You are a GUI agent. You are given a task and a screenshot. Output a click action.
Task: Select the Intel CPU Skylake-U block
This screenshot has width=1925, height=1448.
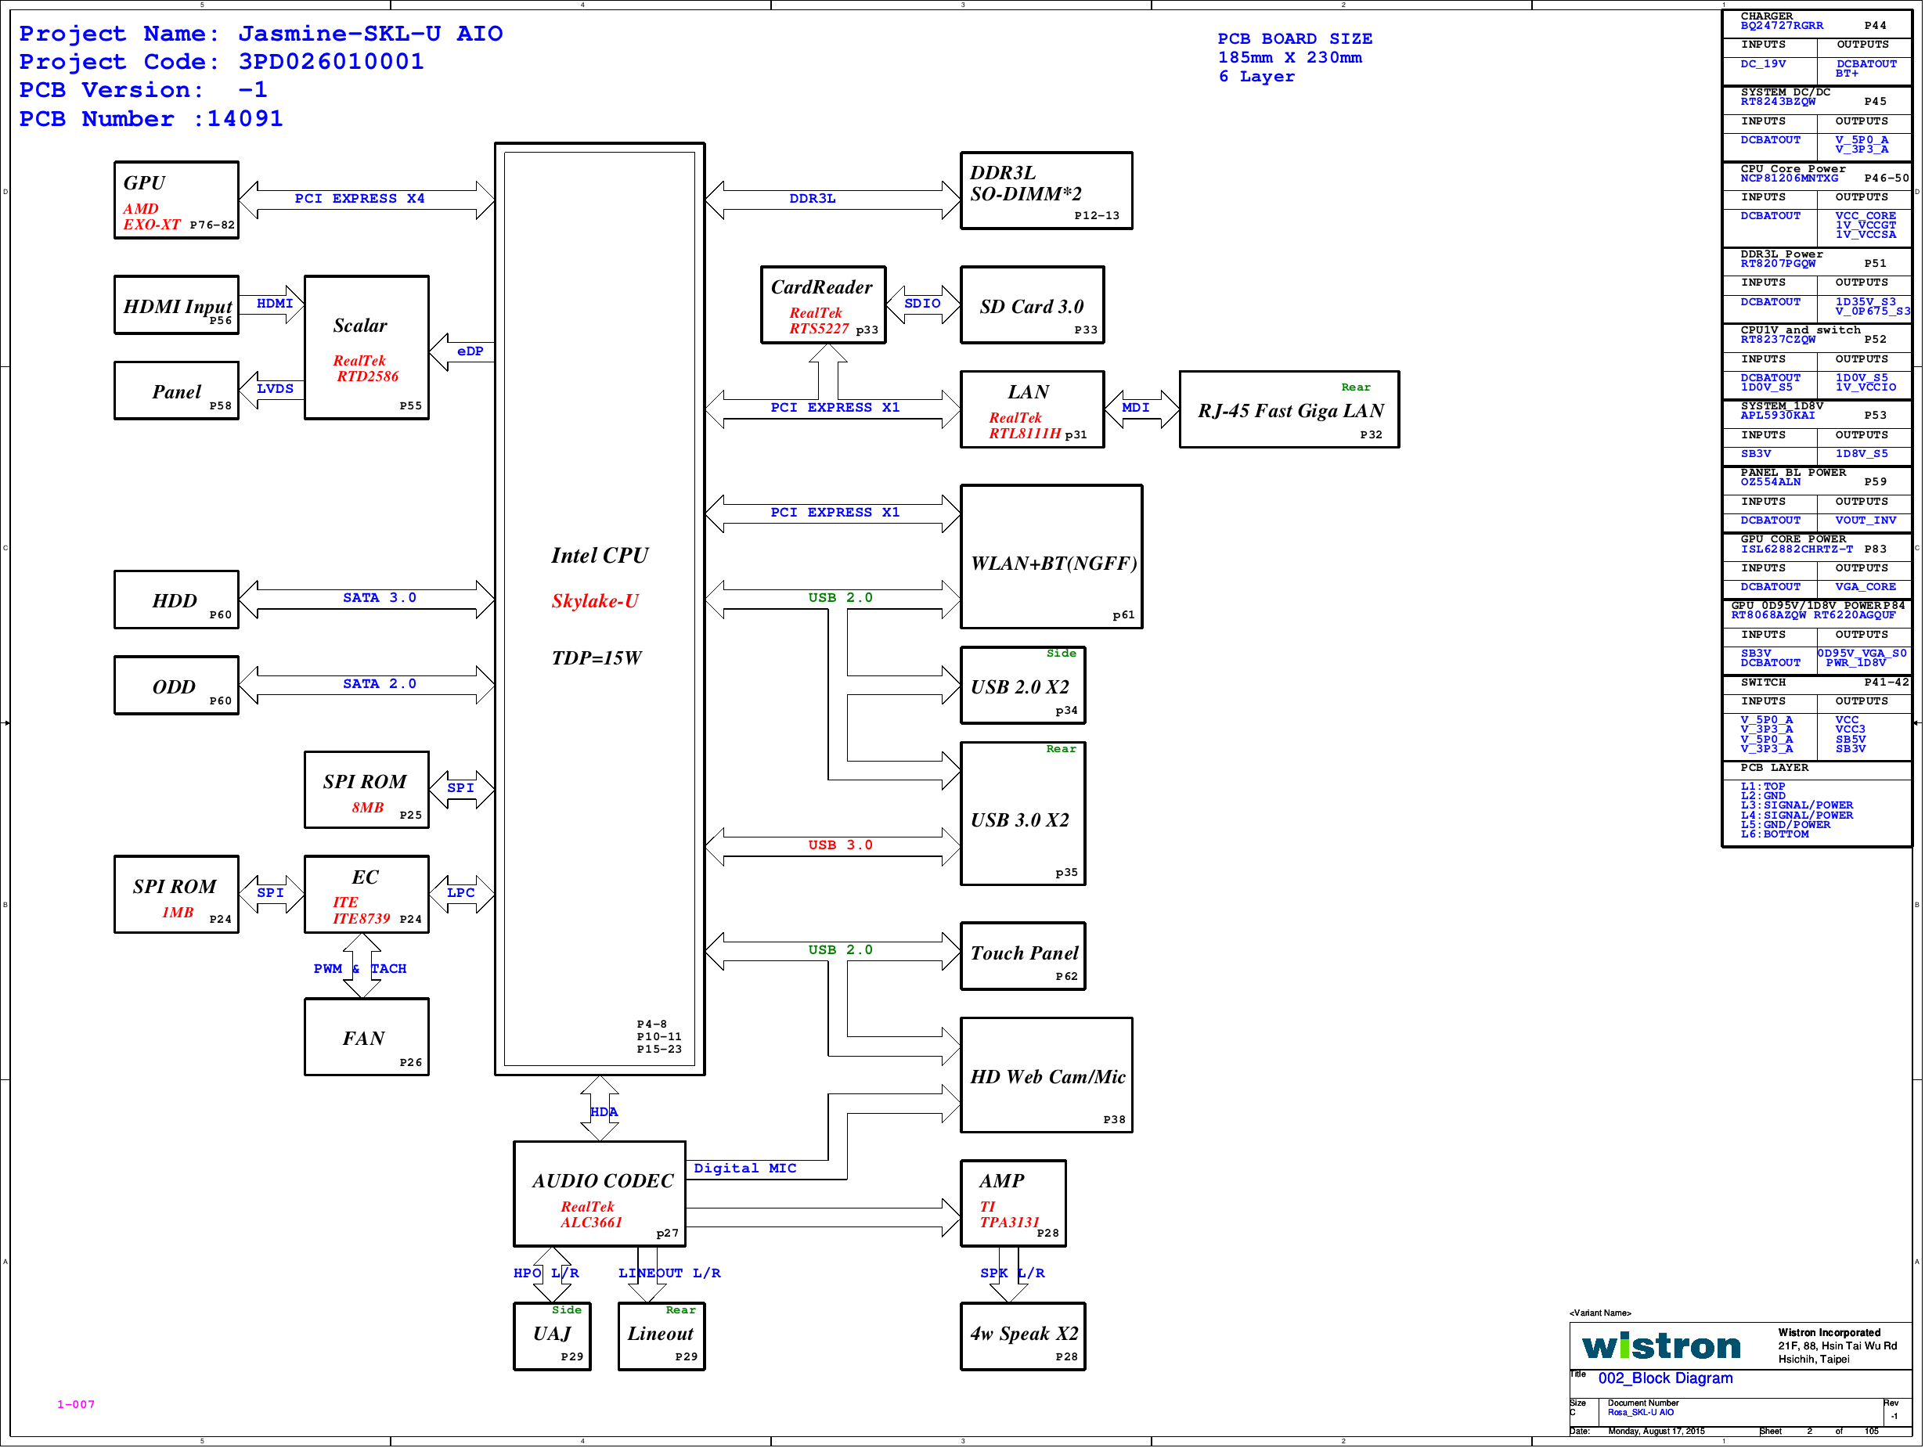(600, 609)
